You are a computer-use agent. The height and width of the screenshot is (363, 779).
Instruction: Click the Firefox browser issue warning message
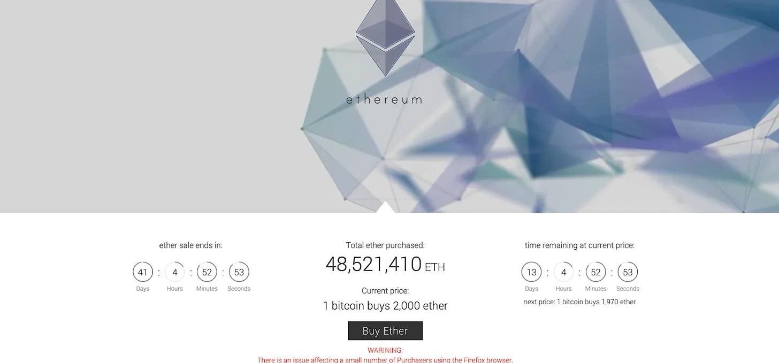point(385,360)
